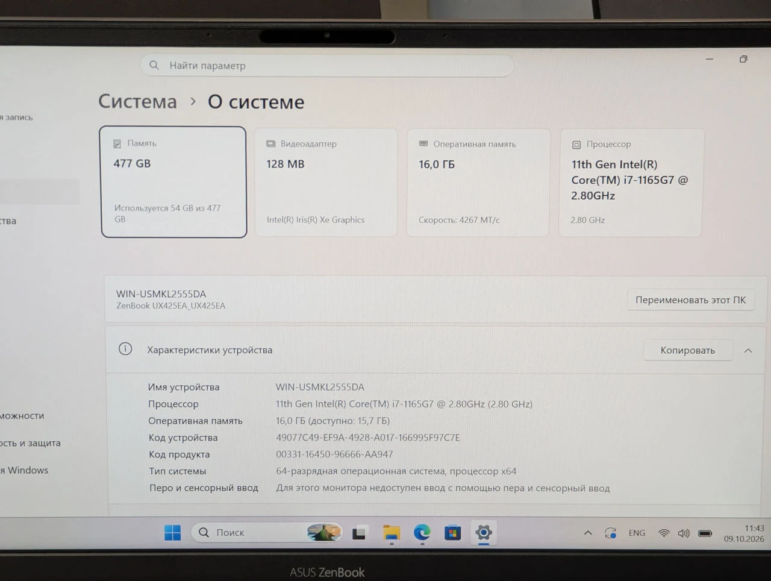
Task: Open the Процессор i7-1165G7 card
Action: (x=631, y=182)
